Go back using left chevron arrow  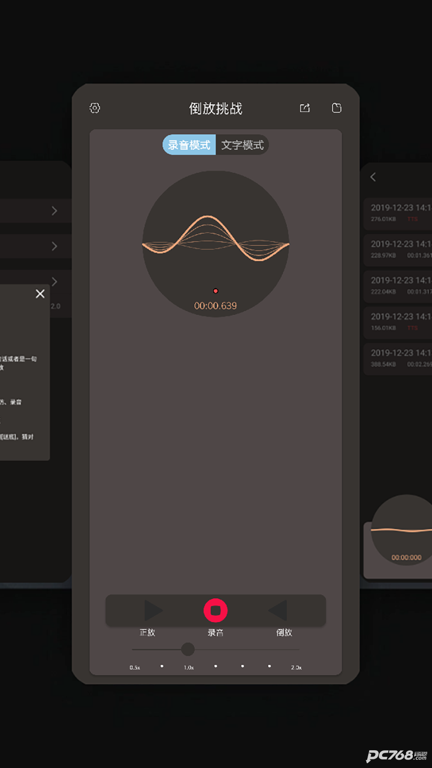[x=373, y=177]
